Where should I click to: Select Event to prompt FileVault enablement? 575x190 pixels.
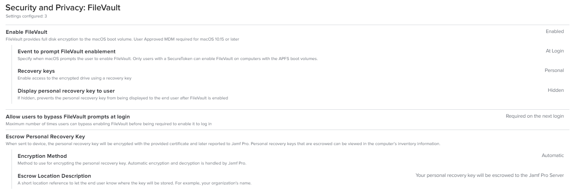click(x=66, y=52)
